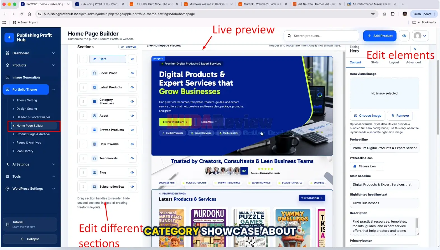
Task: Click the browser reload icon
Action: 21,14
